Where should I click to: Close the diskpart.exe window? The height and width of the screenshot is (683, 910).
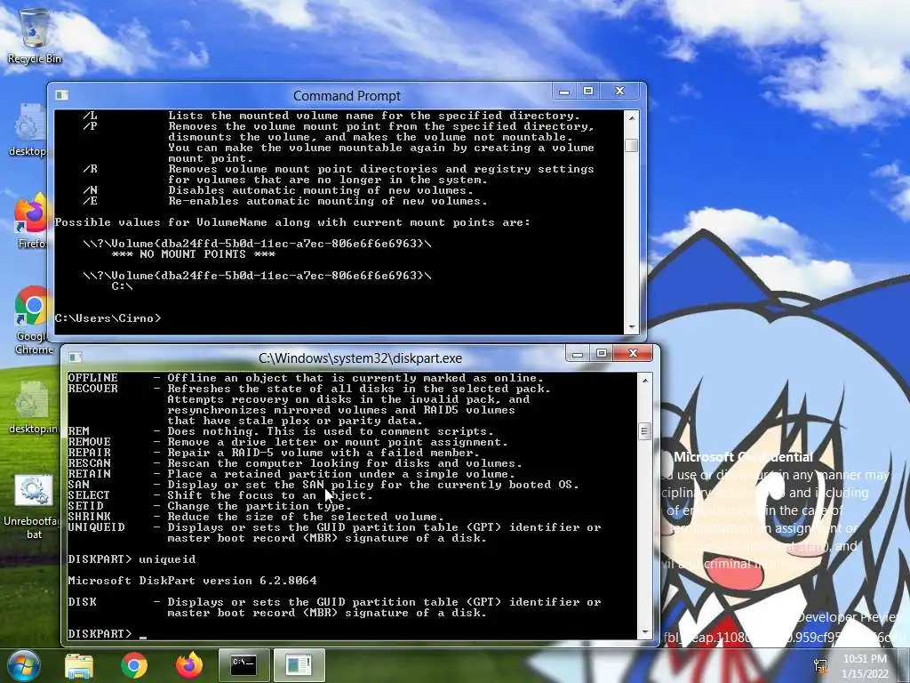tap(633, 353)
